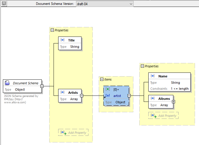Collapse the Artists node children
This screenshot has width=199, height=145.
click(82, 96)
